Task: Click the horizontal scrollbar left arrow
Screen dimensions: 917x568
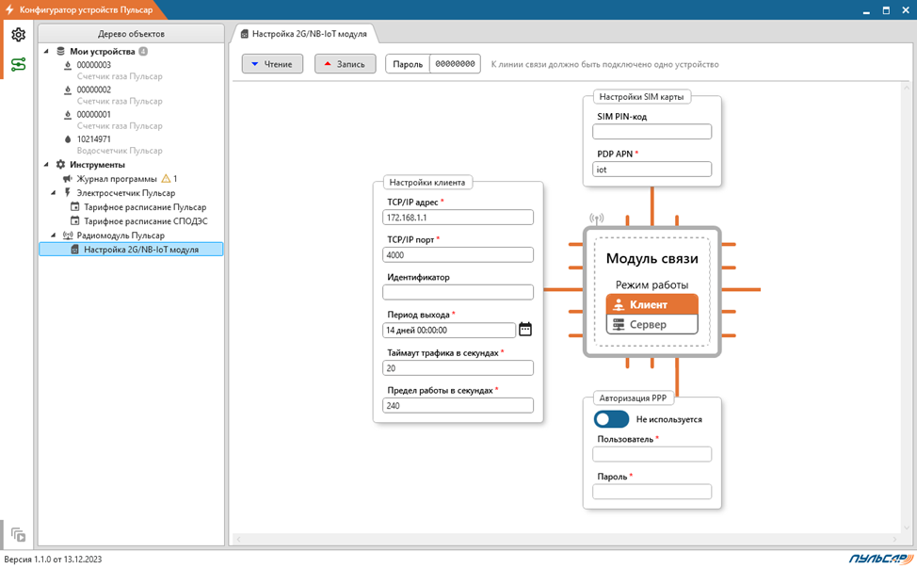Action: pos(238,539)
